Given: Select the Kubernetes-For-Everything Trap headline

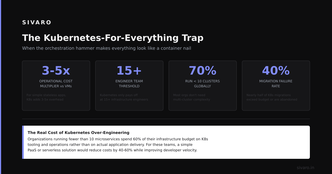Looking at the screenshot, I should point(113,38).
